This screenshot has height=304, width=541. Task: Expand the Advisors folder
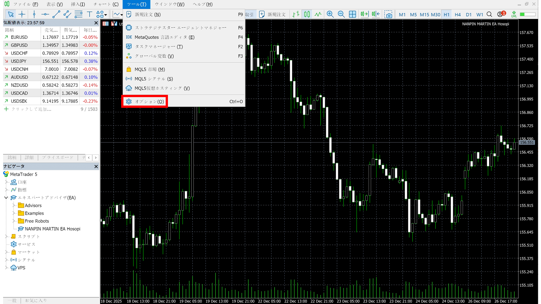coord(14,205)
